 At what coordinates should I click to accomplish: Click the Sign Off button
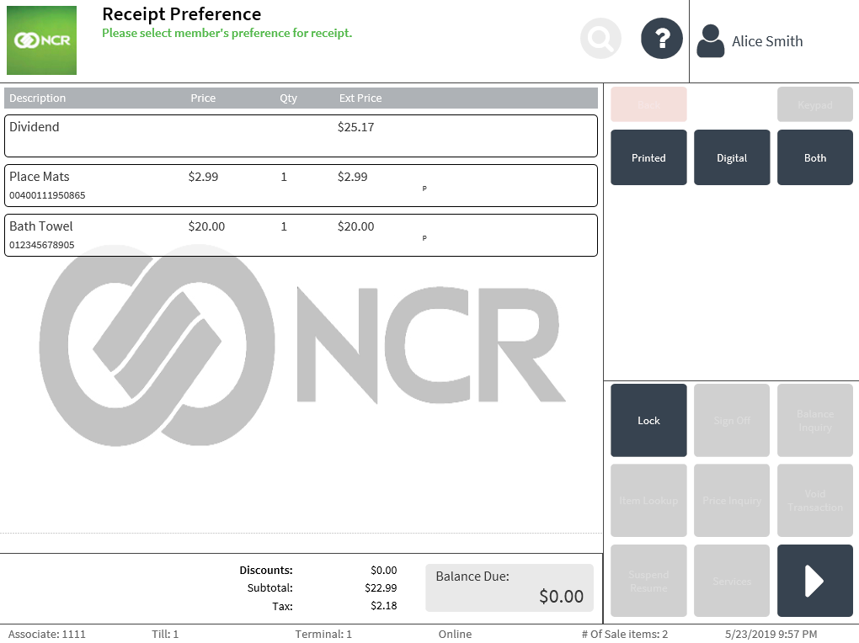click(732, 421)
